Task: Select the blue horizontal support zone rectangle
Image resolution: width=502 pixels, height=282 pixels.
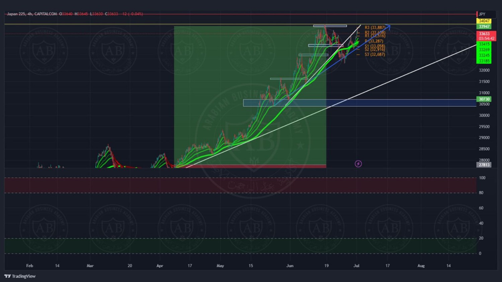Action: click(360, 103)
